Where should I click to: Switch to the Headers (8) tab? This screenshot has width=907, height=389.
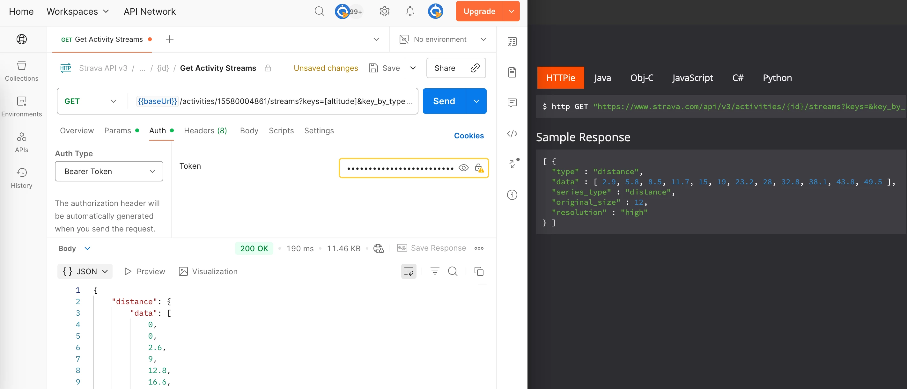click(x=205, y=131)
